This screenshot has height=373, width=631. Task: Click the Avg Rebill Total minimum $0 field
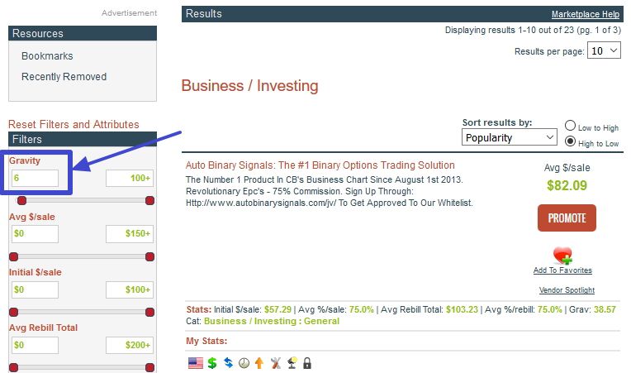pos(35,345)
